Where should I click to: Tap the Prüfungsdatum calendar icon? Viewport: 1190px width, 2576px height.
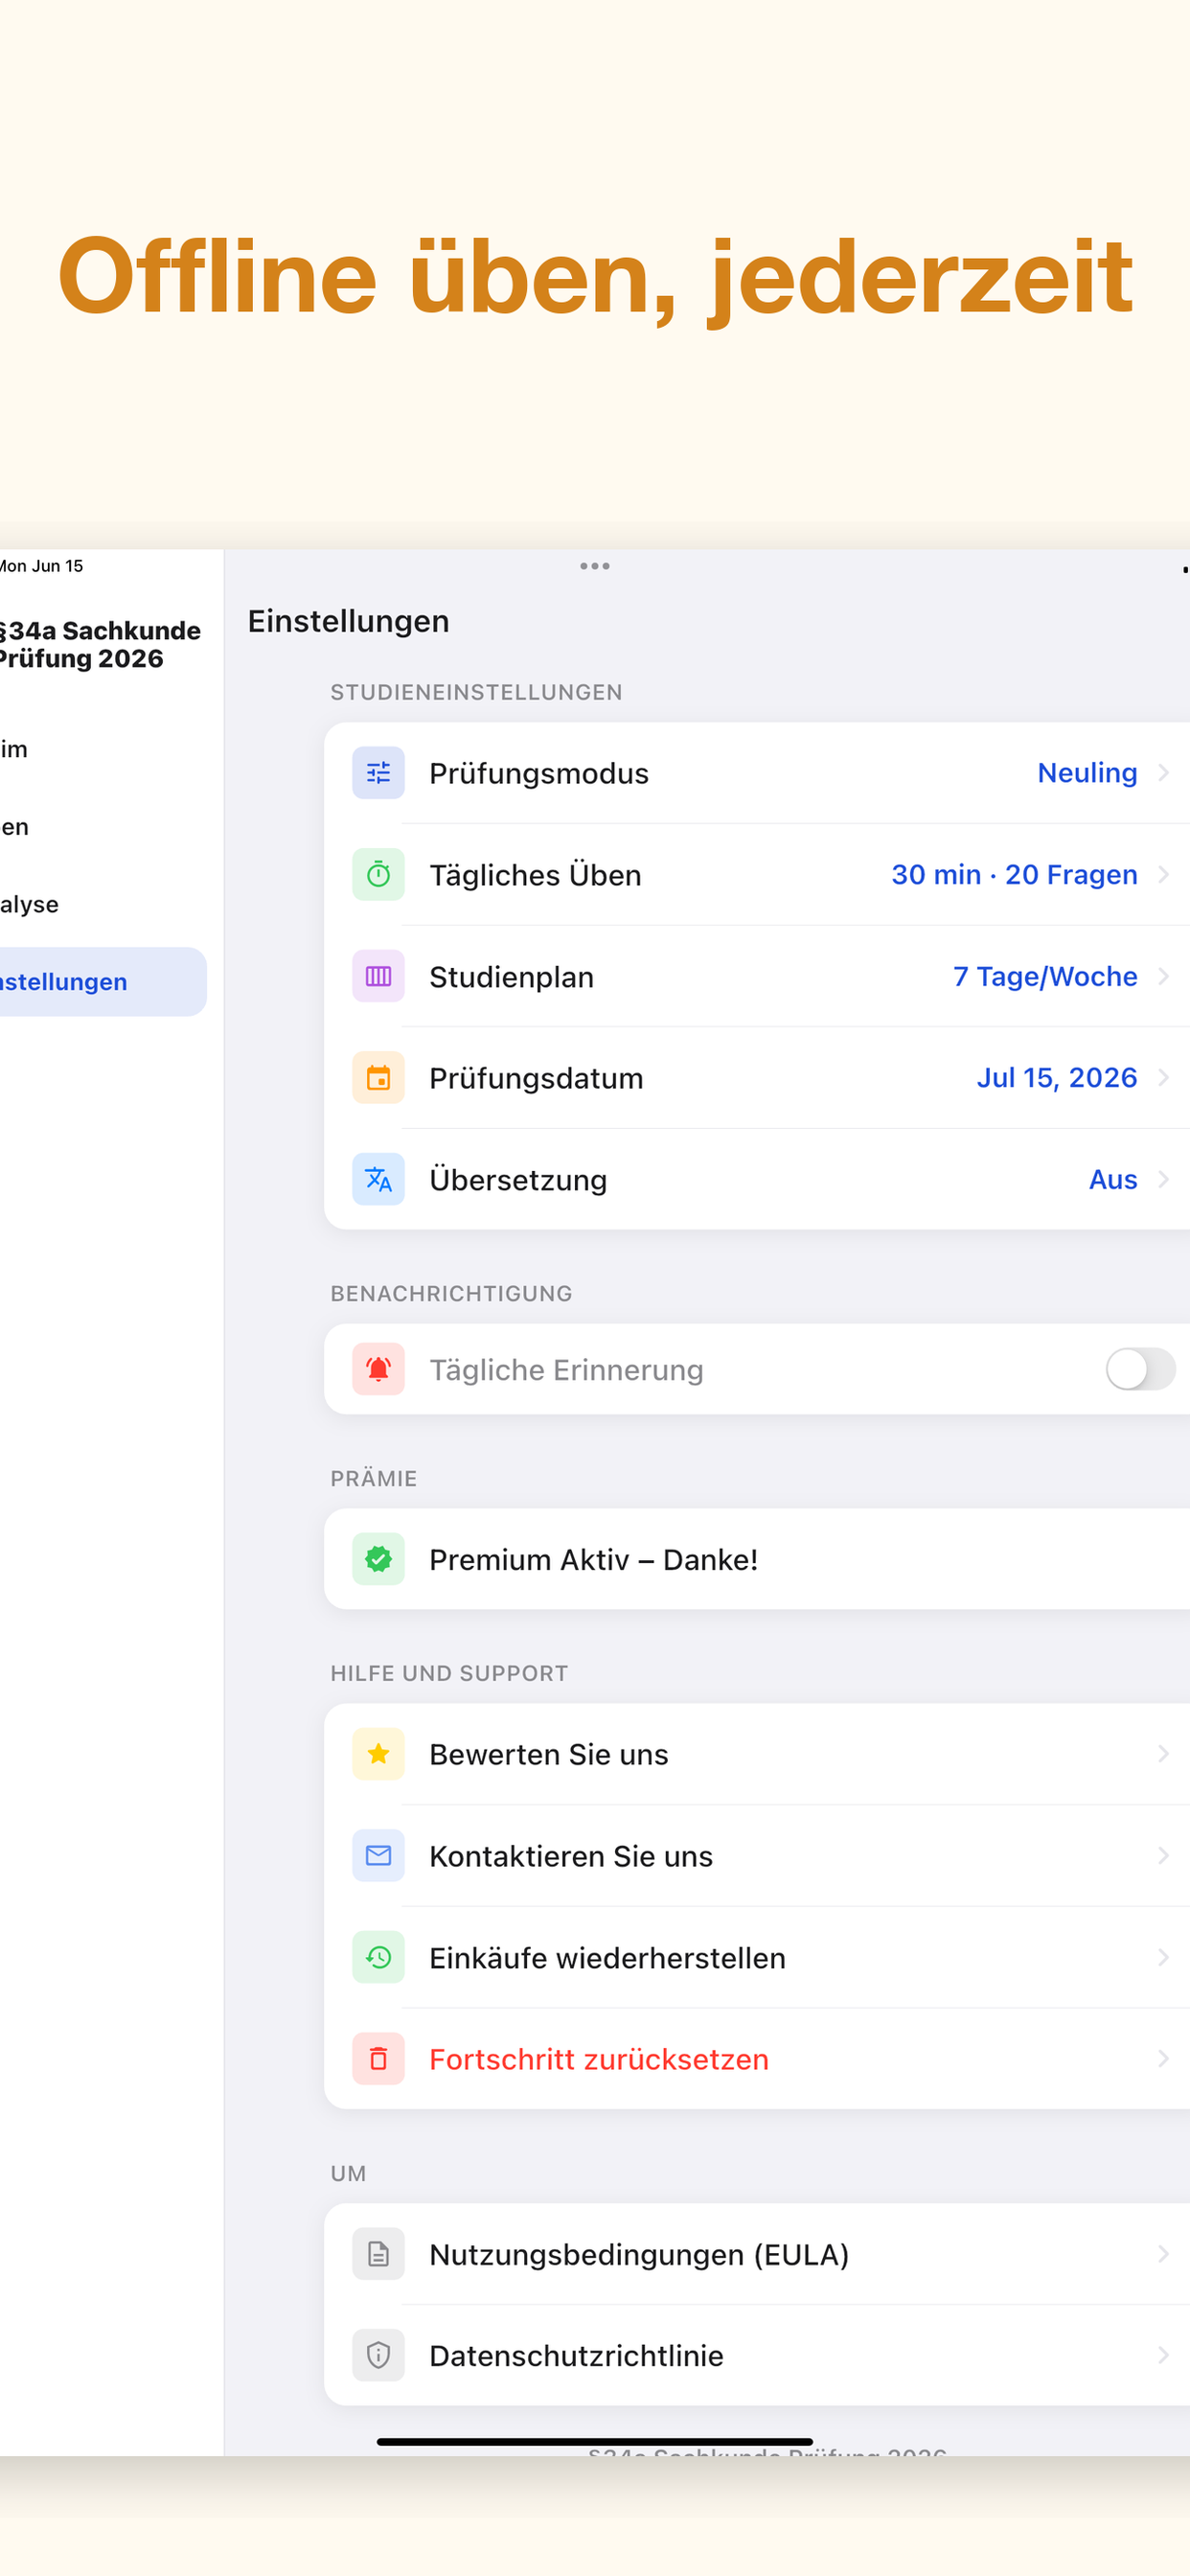click(378, 1078)
